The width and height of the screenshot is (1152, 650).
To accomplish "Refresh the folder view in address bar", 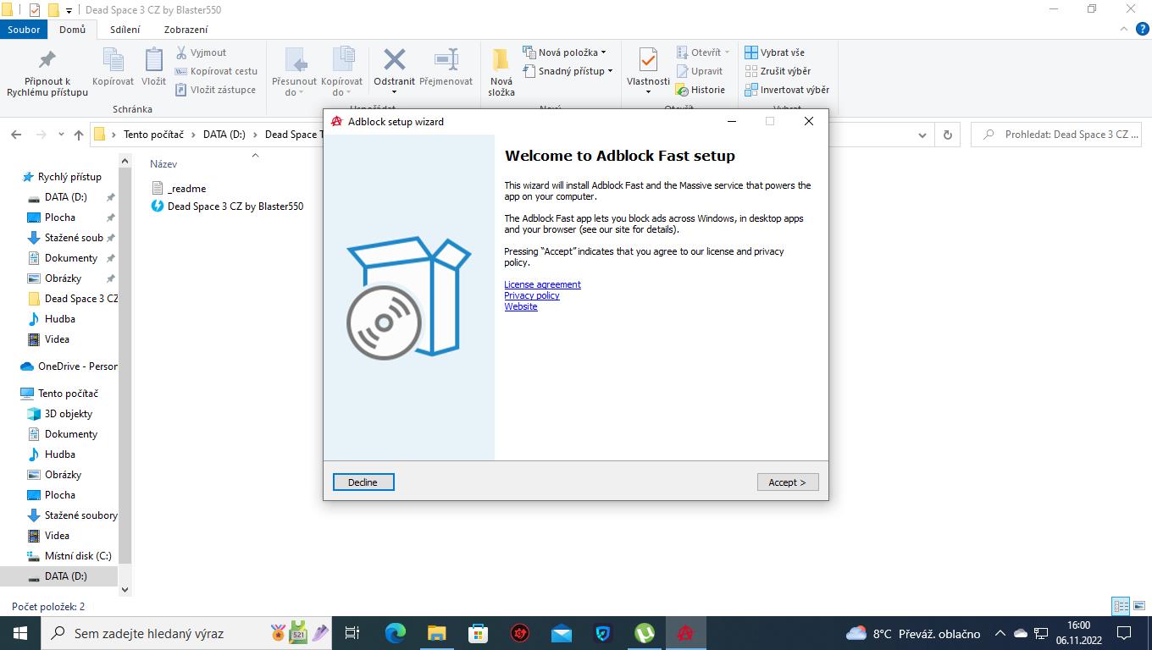I will pos(947,135).
